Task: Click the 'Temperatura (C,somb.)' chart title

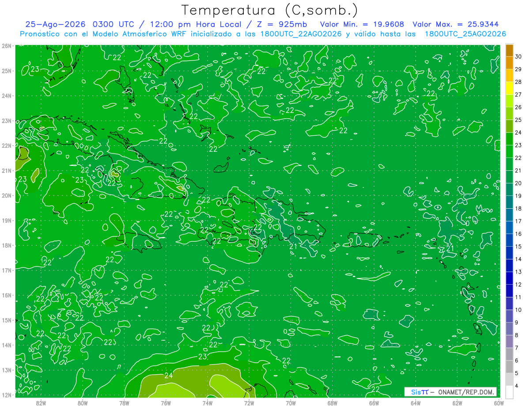Action: pyautogui.click(x=270, y=10)
